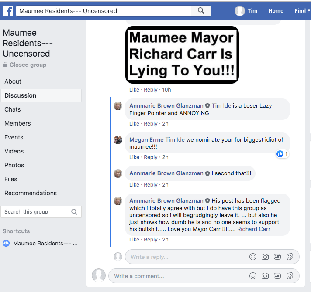This screenshot has width=311, height=292.
Task: Click the camera icon in Write a reply
Action: pos(265,257)
